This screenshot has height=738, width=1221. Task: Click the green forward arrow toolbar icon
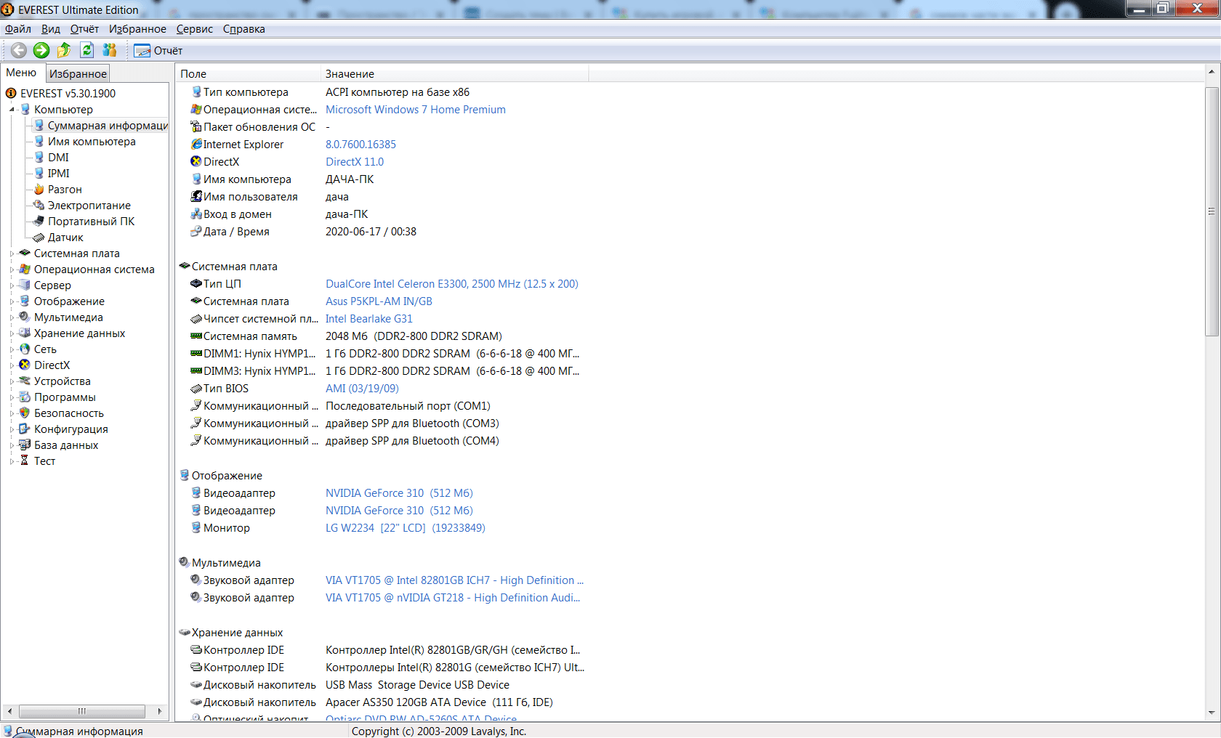click(x=41, y=50)
